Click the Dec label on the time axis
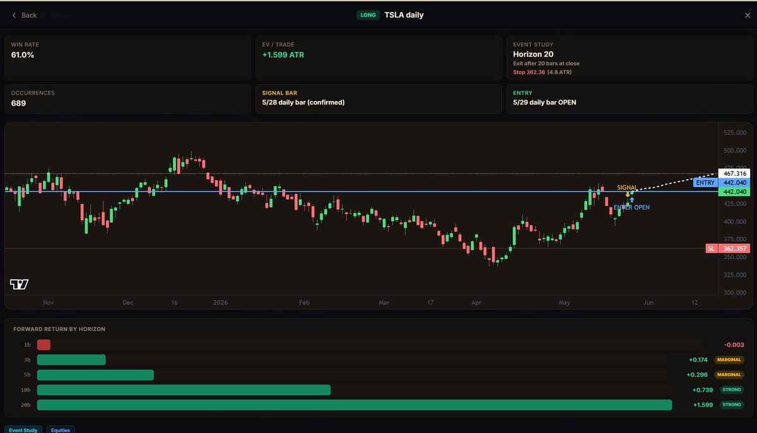 pyautogui.click(x=128, y=303)
